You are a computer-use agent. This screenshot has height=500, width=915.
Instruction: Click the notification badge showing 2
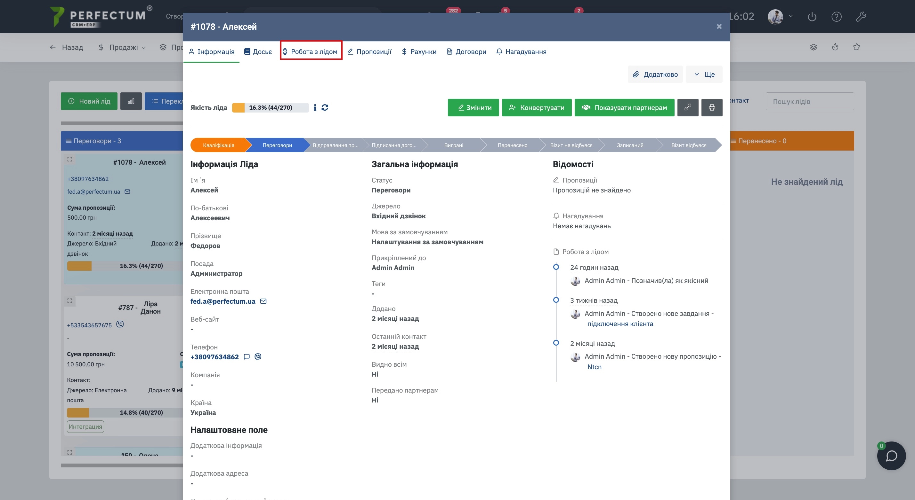tap(579, 10)
